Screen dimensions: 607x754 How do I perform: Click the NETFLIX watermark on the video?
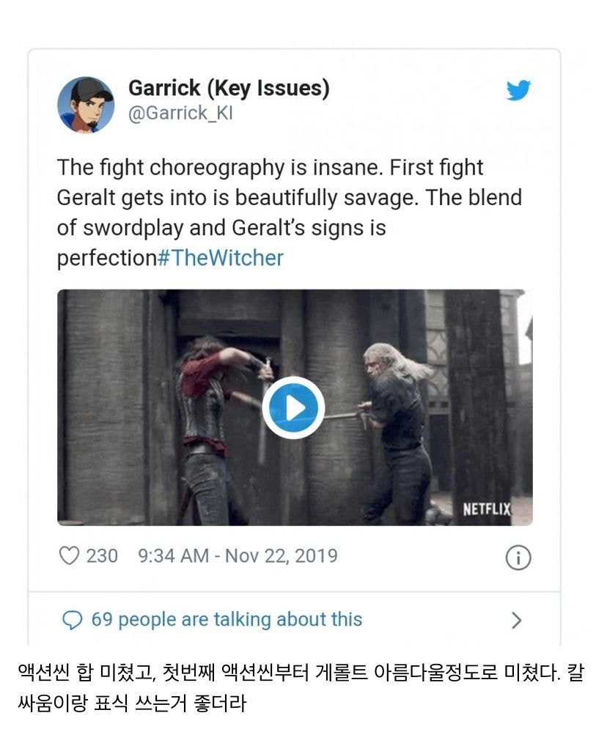[x=486, y=509]
